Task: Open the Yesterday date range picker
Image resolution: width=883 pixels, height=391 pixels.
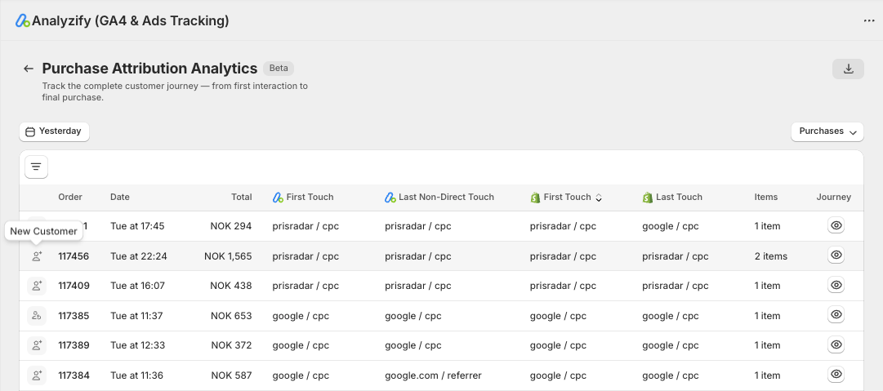Action: (54, 131)
